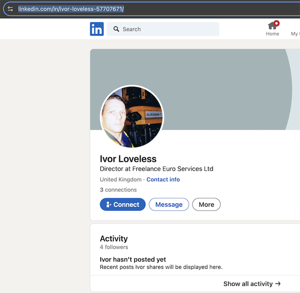Click the magnifying glass search icon
Viewport: 300px width, 293px height.
point(116,29)
